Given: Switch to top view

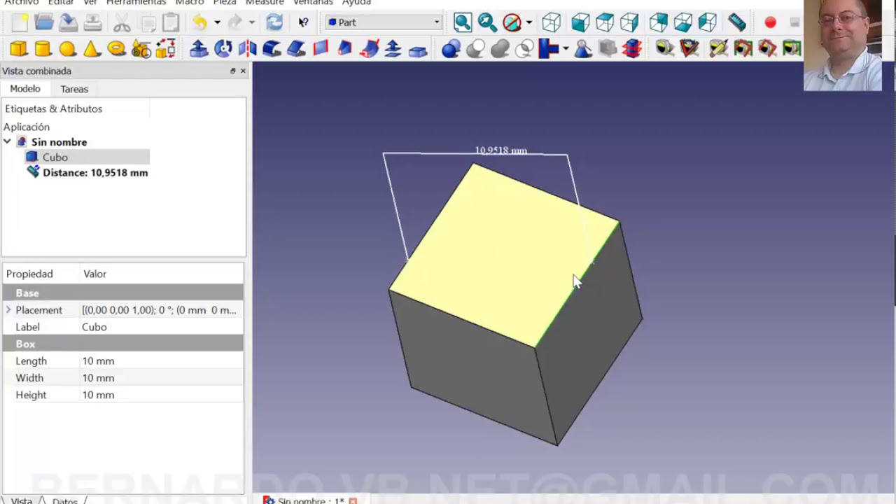Looking at the screenshot, I should tap(605, 22).
